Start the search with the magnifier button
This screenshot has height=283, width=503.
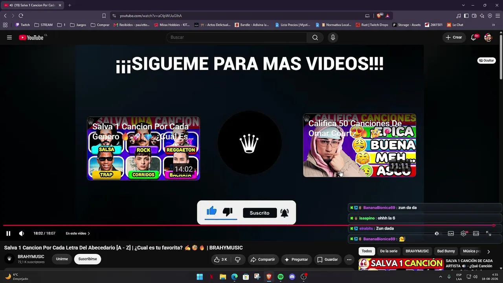pyautogui.click(x=315, y=37)
